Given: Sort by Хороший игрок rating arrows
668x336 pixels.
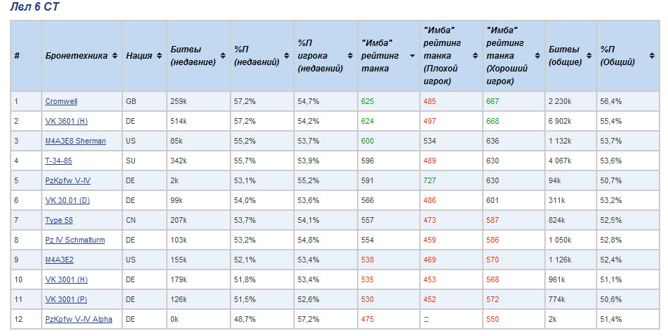Looking at the screenshot, I should coord(538,56).
